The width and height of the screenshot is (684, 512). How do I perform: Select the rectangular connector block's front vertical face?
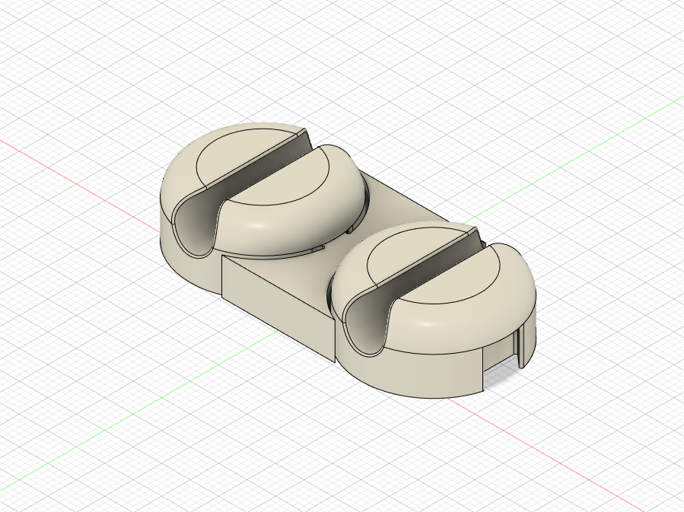click(x=277, y=308)
